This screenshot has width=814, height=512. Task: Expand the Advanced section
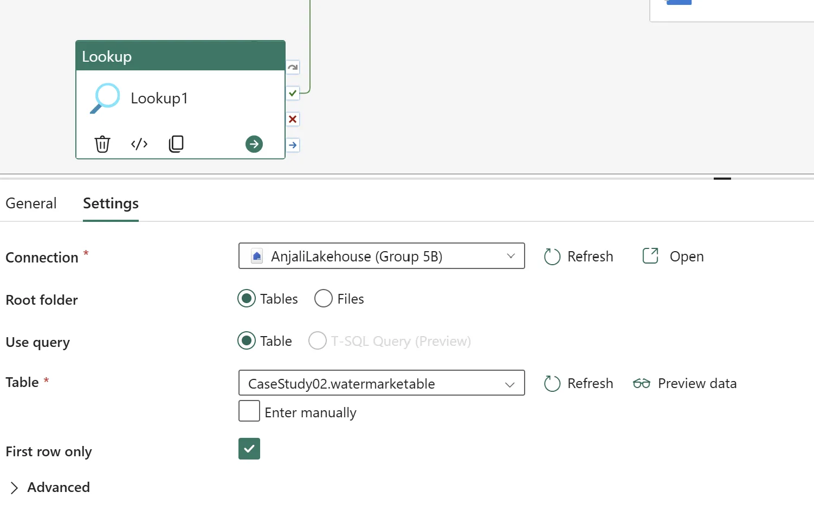[50, 488]
